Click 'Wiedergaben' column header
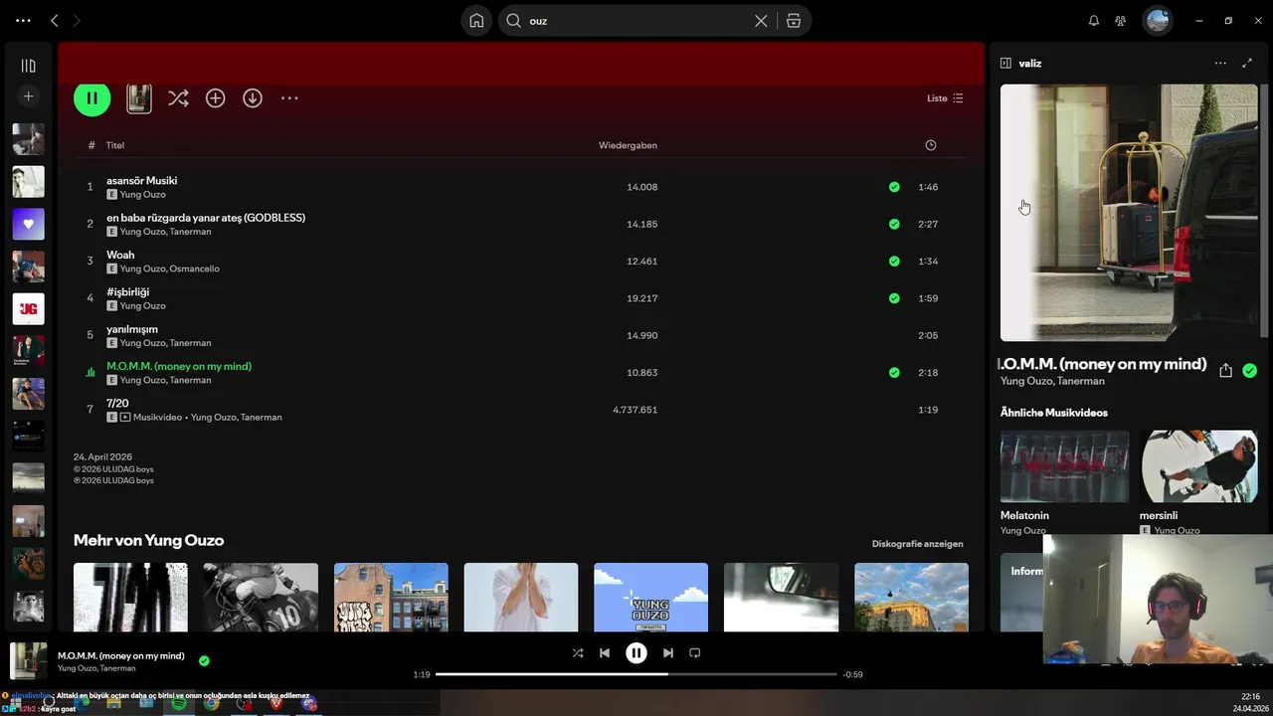 tap(628, 145)
